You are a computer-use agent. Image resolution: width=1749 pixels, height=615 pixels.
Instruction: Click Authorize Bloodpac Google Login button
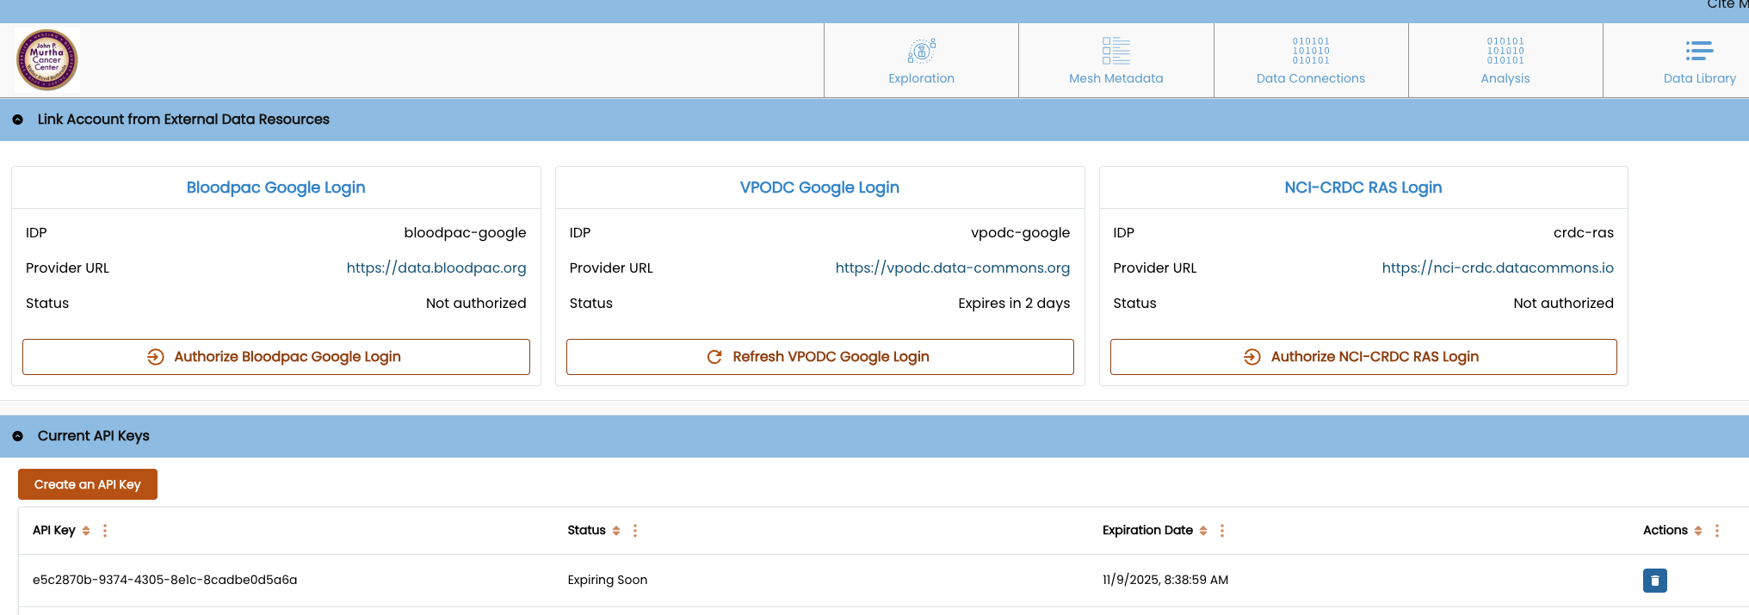point(276,357)
